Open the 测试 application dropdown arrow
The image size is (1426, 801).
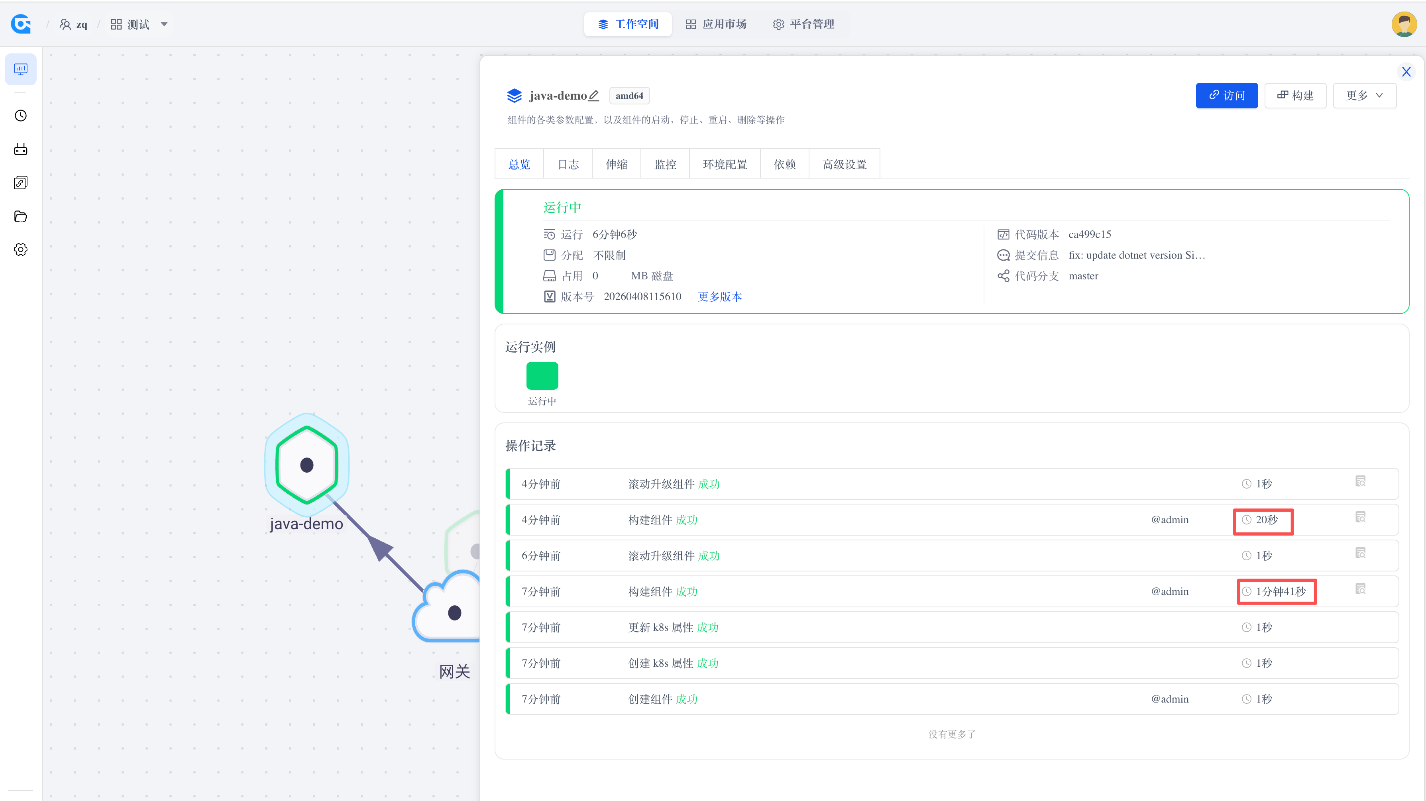(x=164, y=24)
